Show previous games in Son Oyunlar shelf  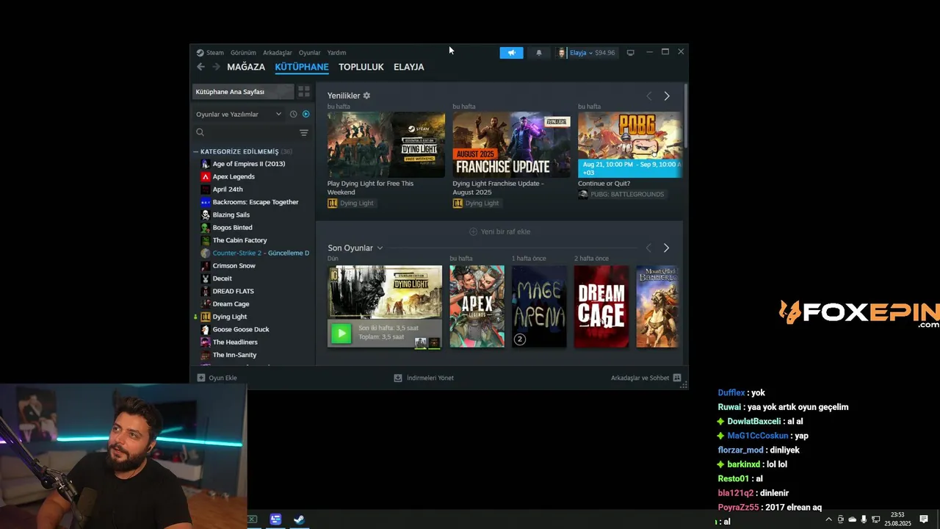648,248
